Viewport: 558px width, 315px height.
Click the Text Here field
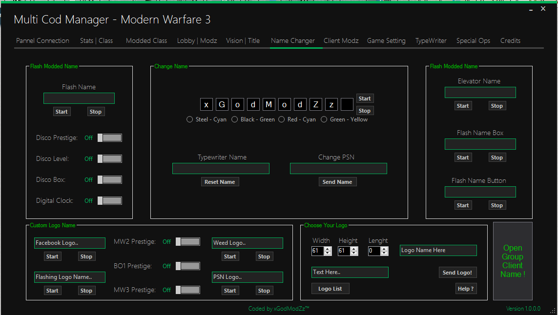pos(350,273)
